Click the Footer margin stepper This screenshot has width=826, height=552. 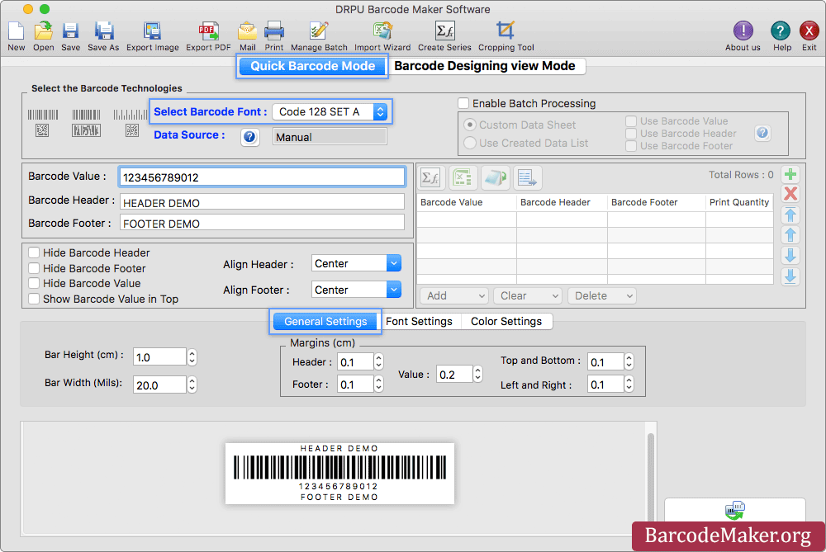[379, 385]
